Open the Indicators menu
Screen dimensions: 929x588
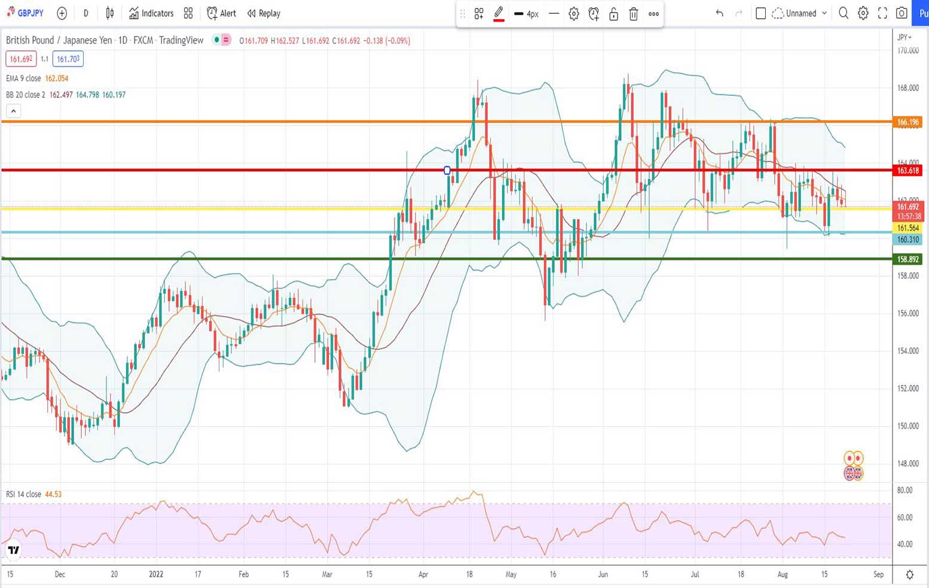[x=151, y=13]
